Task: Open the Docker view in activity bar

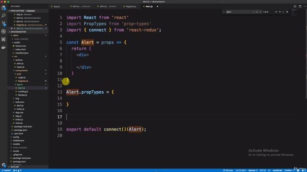Action: (x=3, y=47)
